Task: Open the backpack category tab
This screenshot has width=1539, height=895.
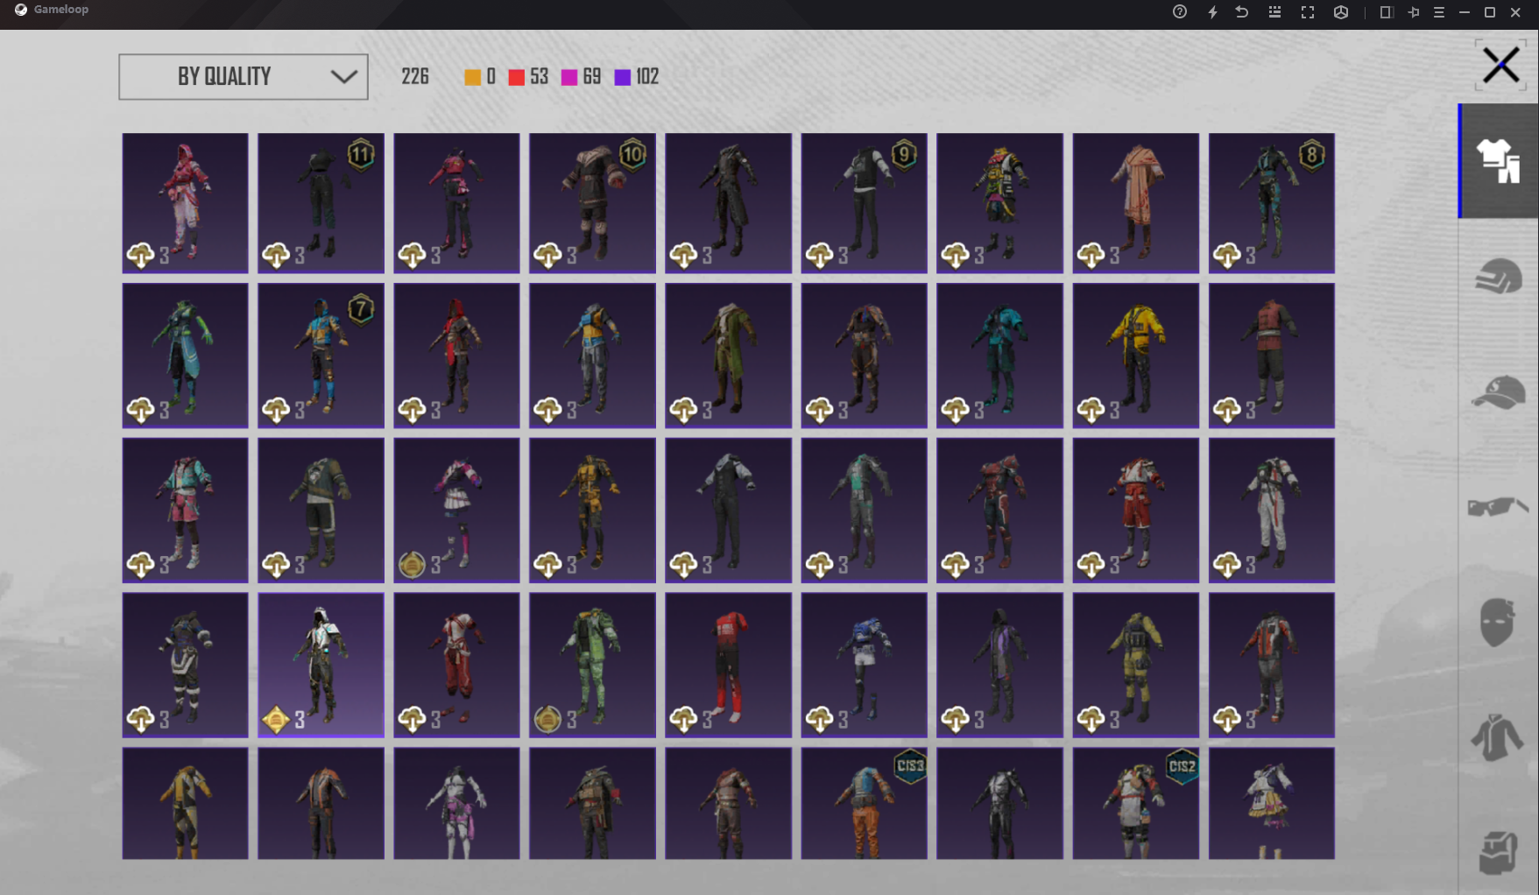Action: [1498, 852]
